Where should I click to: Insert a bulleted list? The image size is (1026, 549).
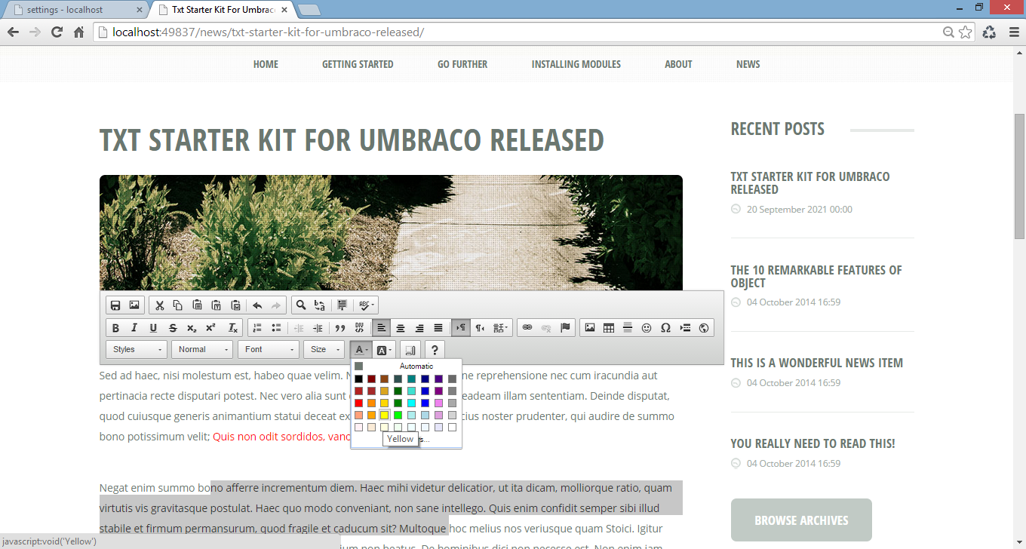(276, 328)
